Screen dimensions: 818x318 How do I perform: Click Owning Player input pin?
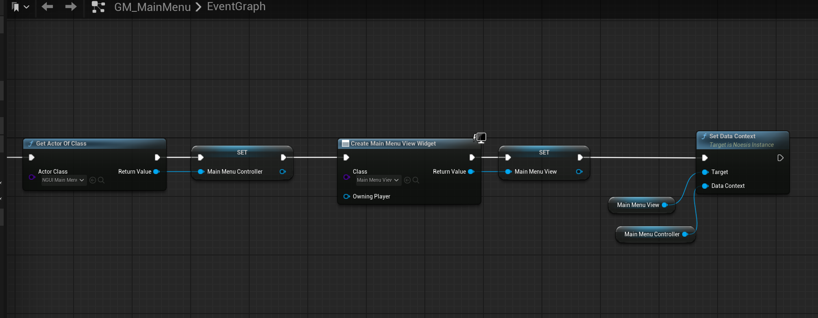pyautogui.click(x=346, y=196)
